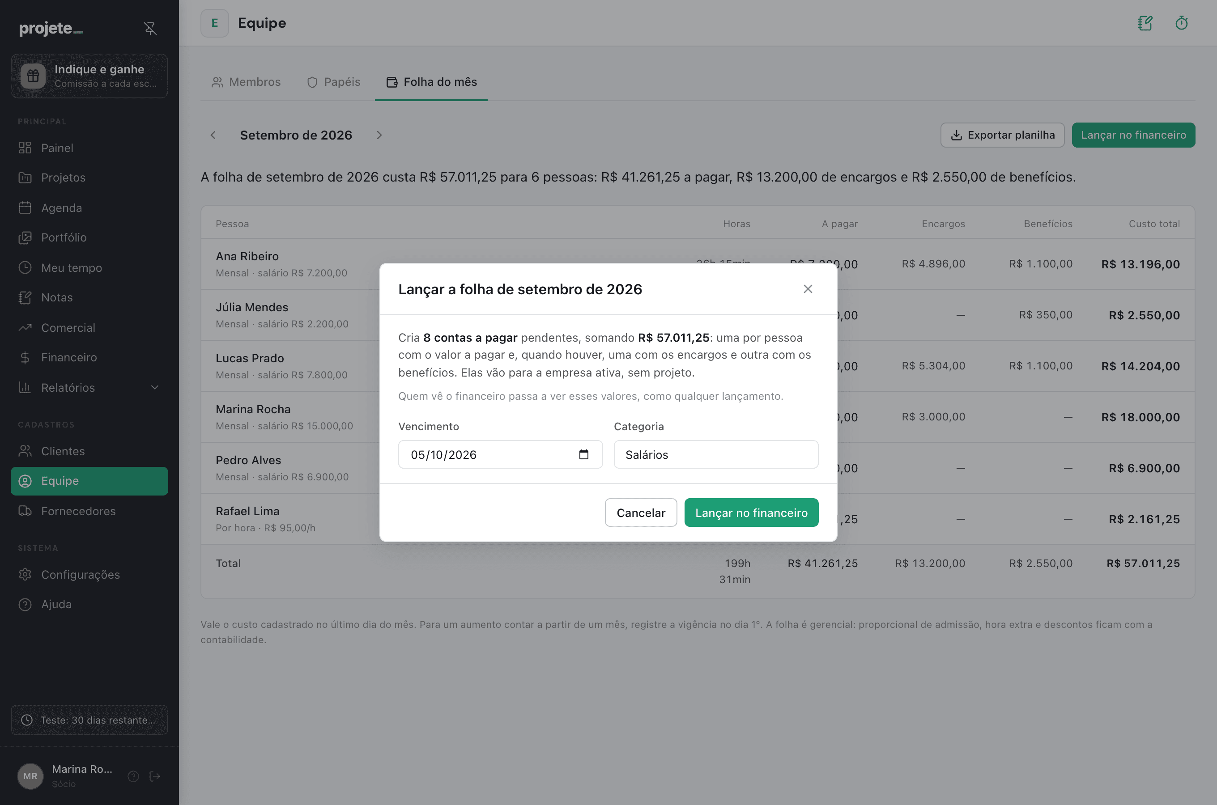Open Comercial in the sidebar

tap(89, 327)
